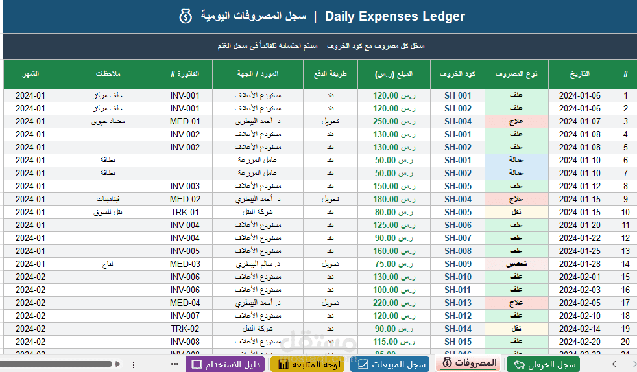Viewport: 637px width, 372px height.
Task: Select the amount cell 180.00 ر.س
Action: (x=394, y=199)
